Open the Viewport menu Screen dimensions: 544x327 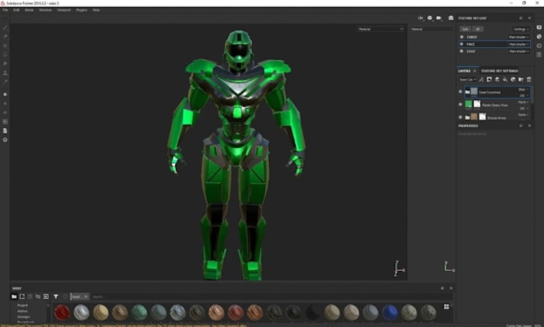tap(64, 10)
